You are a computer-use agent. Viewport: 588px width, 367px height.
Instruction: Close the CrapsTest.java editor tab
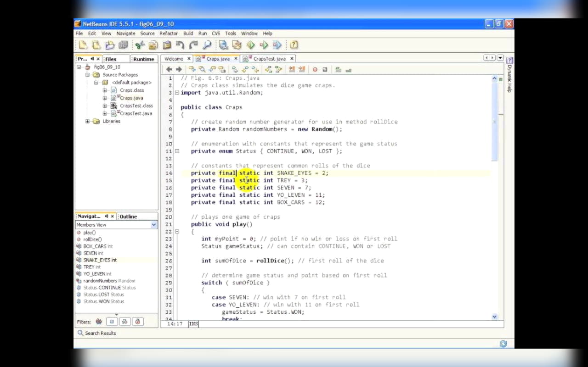pyautogui.click(x=292, y=59)
